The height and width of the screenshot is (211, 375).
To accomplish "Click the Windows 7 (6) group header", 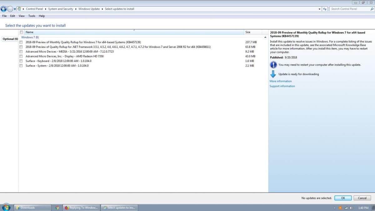I will [x=30, y=37].
